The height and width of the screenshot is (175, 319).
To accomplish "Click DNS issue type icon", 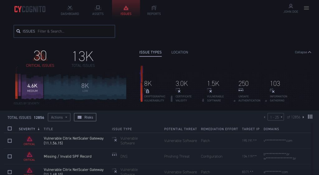I will [x=114, y=155].
